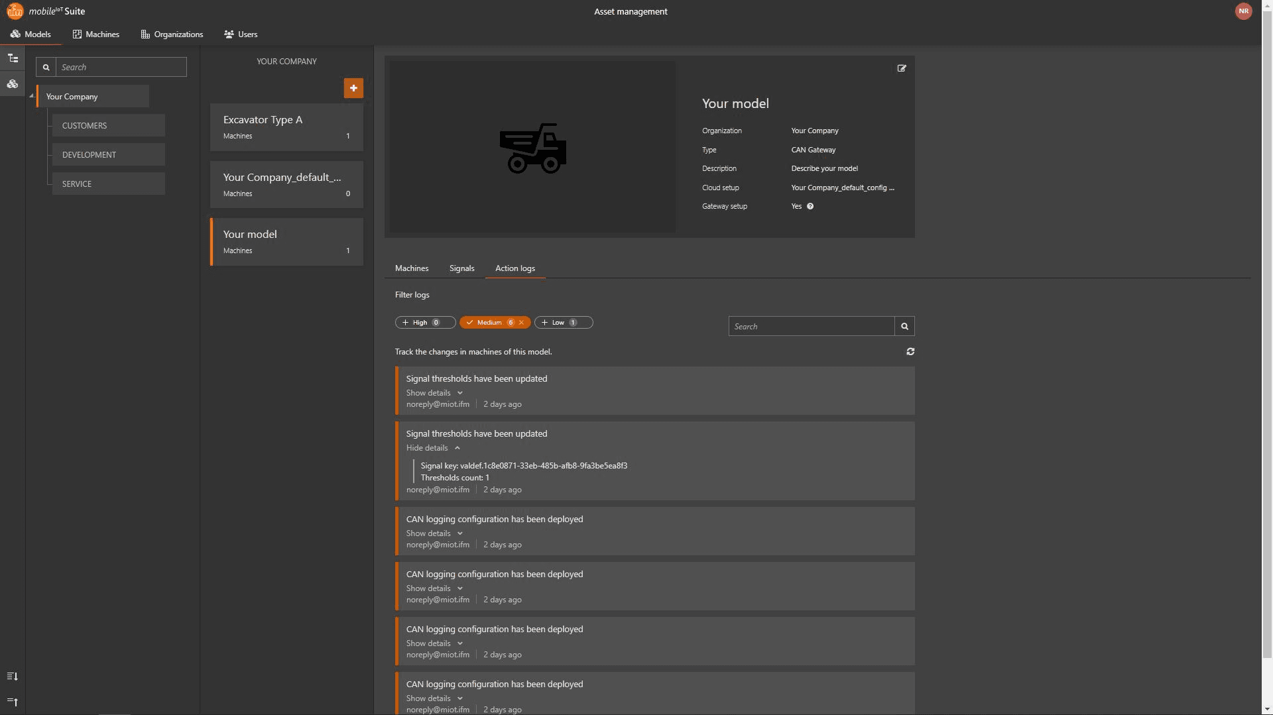Refresh the action logs list

pos(910,352)
